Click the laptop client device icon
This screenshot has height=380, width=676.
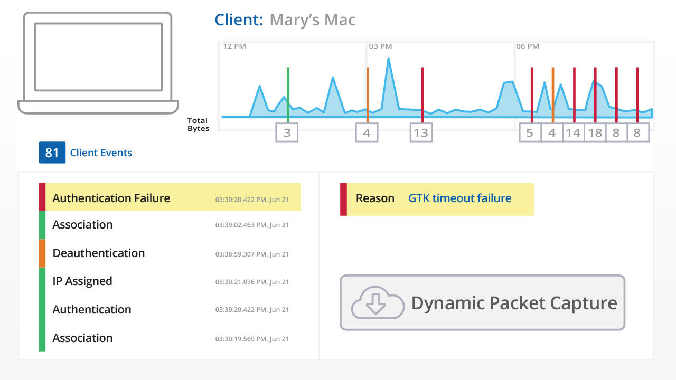coord(98,62)
